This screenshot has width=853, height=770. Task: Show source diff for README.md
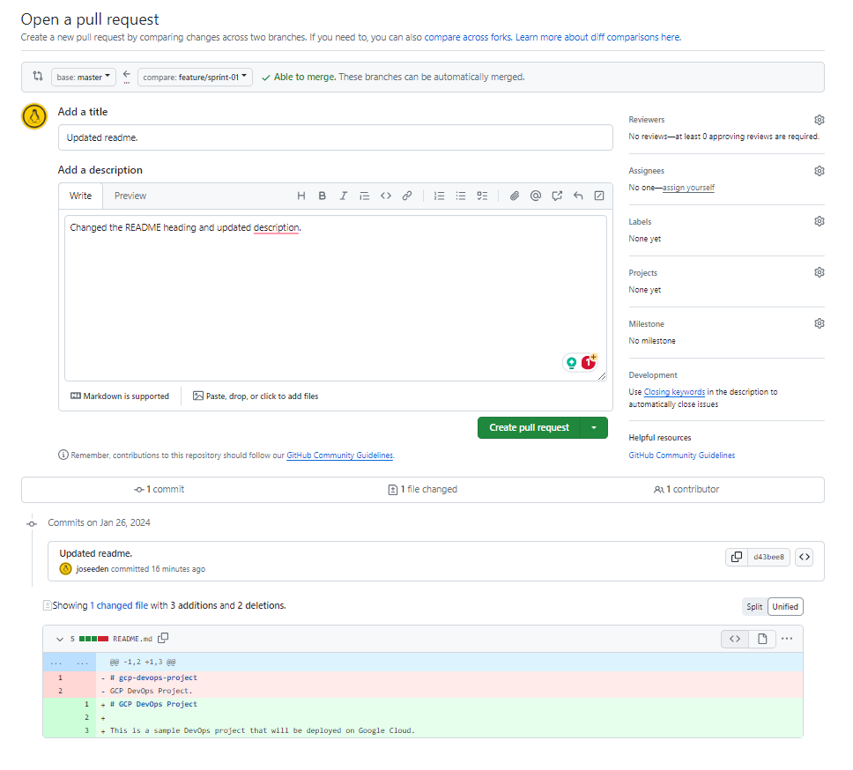pyautogui.click(x=735, y=639)
